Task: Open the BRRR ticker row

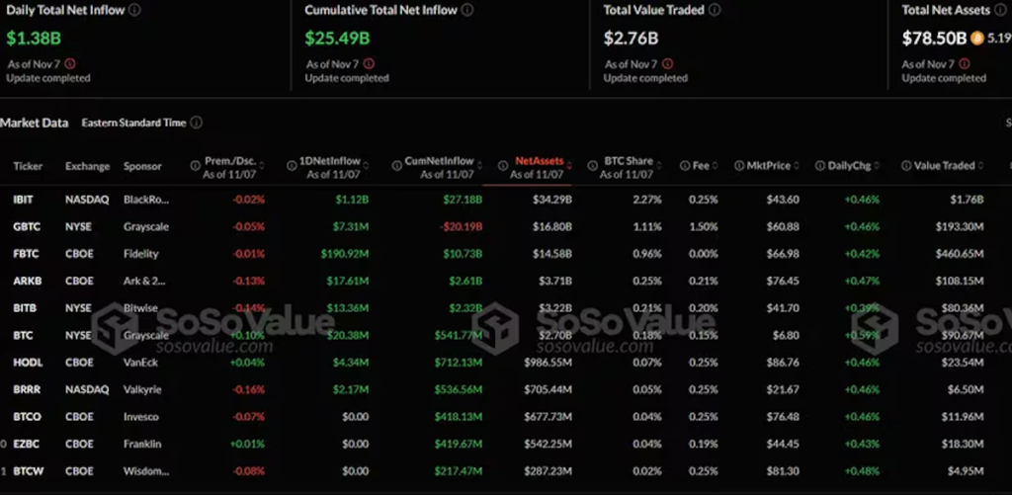Action: coord(506,389)
